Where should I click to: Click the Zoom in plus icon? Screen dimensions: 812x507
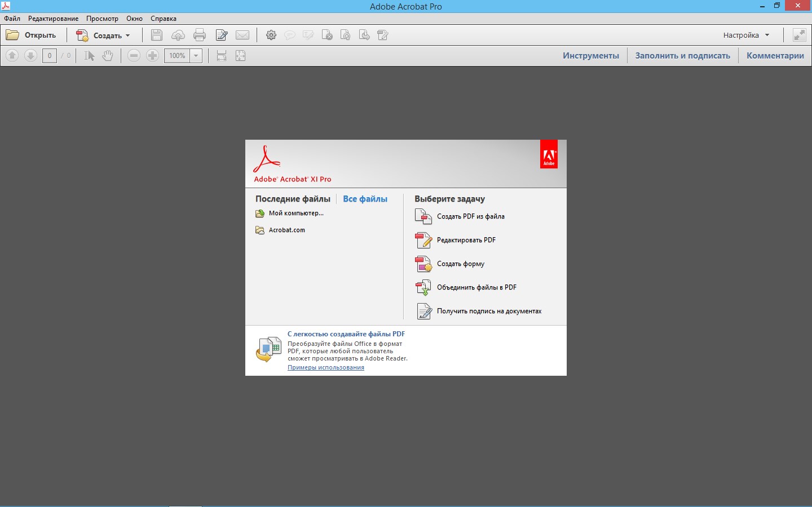152,55
